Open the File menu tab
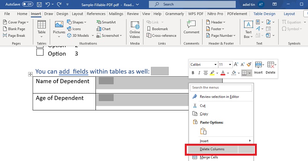 pos(7,14)
